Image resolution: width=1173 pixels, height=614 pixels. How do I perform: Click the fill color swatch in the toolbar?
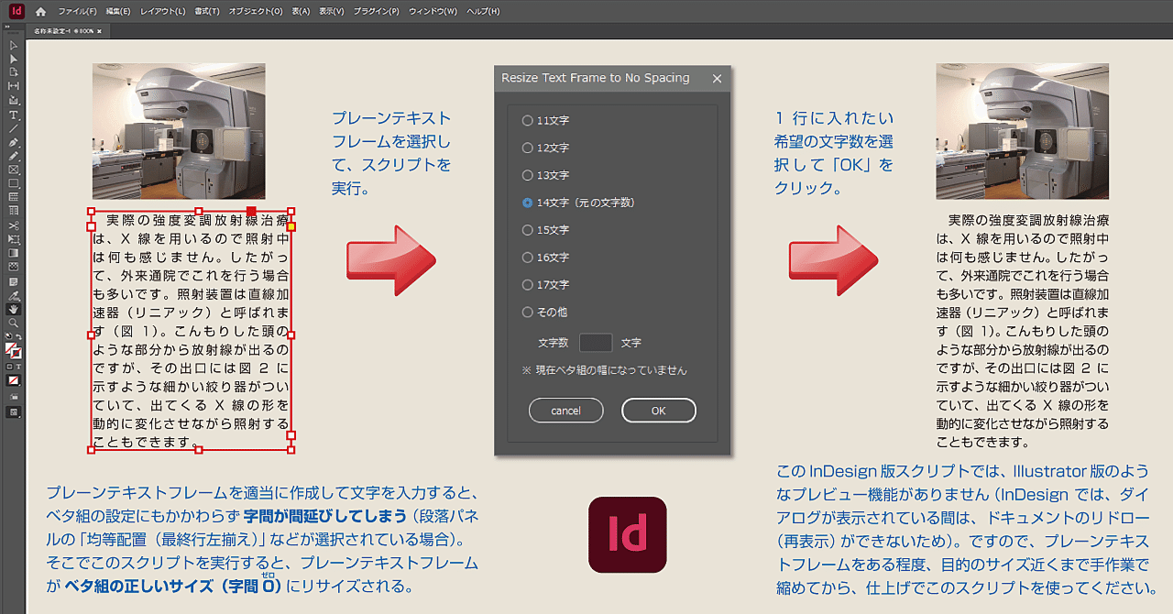pos(9,345)
